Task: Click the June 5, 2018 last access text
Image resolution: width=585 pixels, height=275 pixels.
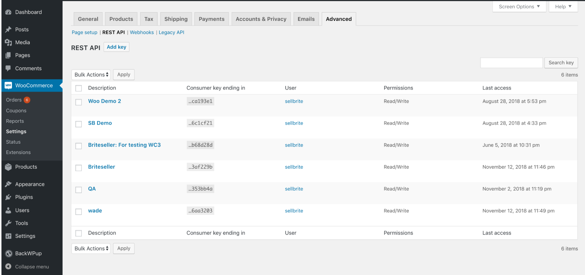Action: [x=511, y=145]
